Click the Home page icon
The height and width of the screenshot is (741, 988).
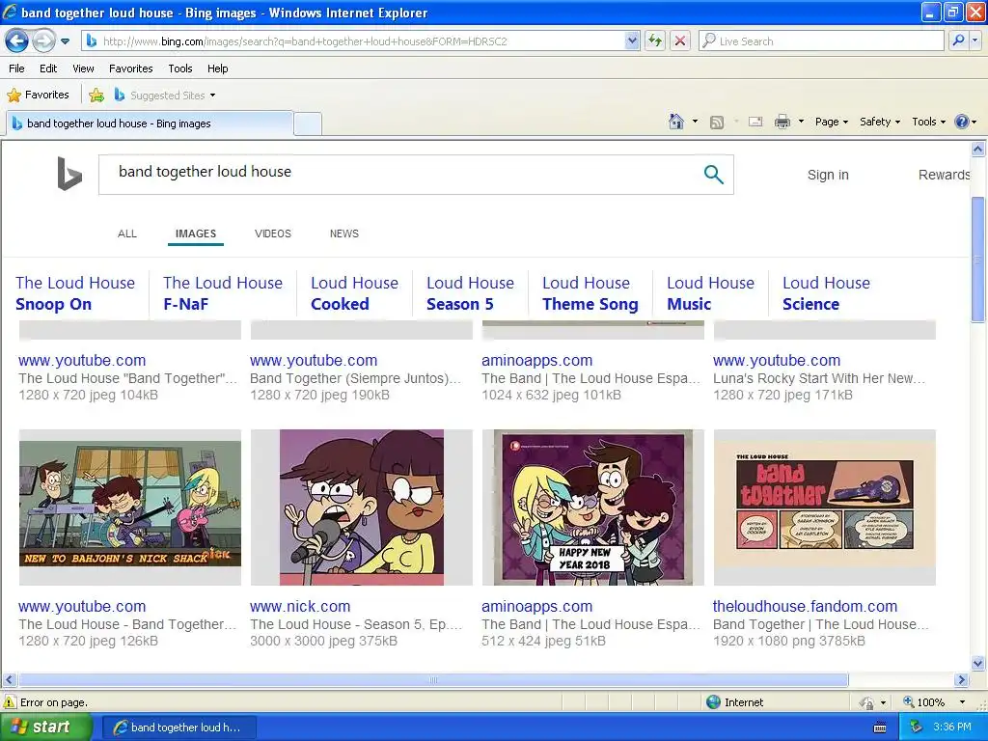click(676, 122)
